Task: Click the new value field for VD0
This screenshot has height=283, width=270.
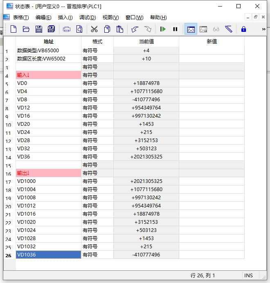Action: point(212,83)
